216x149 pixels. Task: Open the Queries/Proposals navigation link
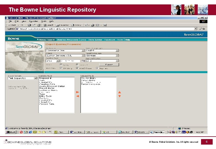[x=68, y=40]
